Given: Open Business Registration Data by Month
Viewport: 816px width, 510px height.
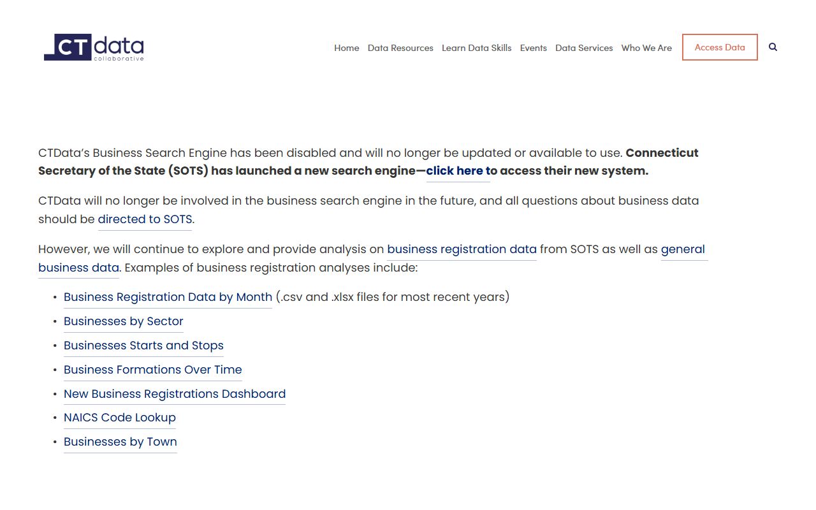Looking at the screenshot, I should [x=168, y=297].
